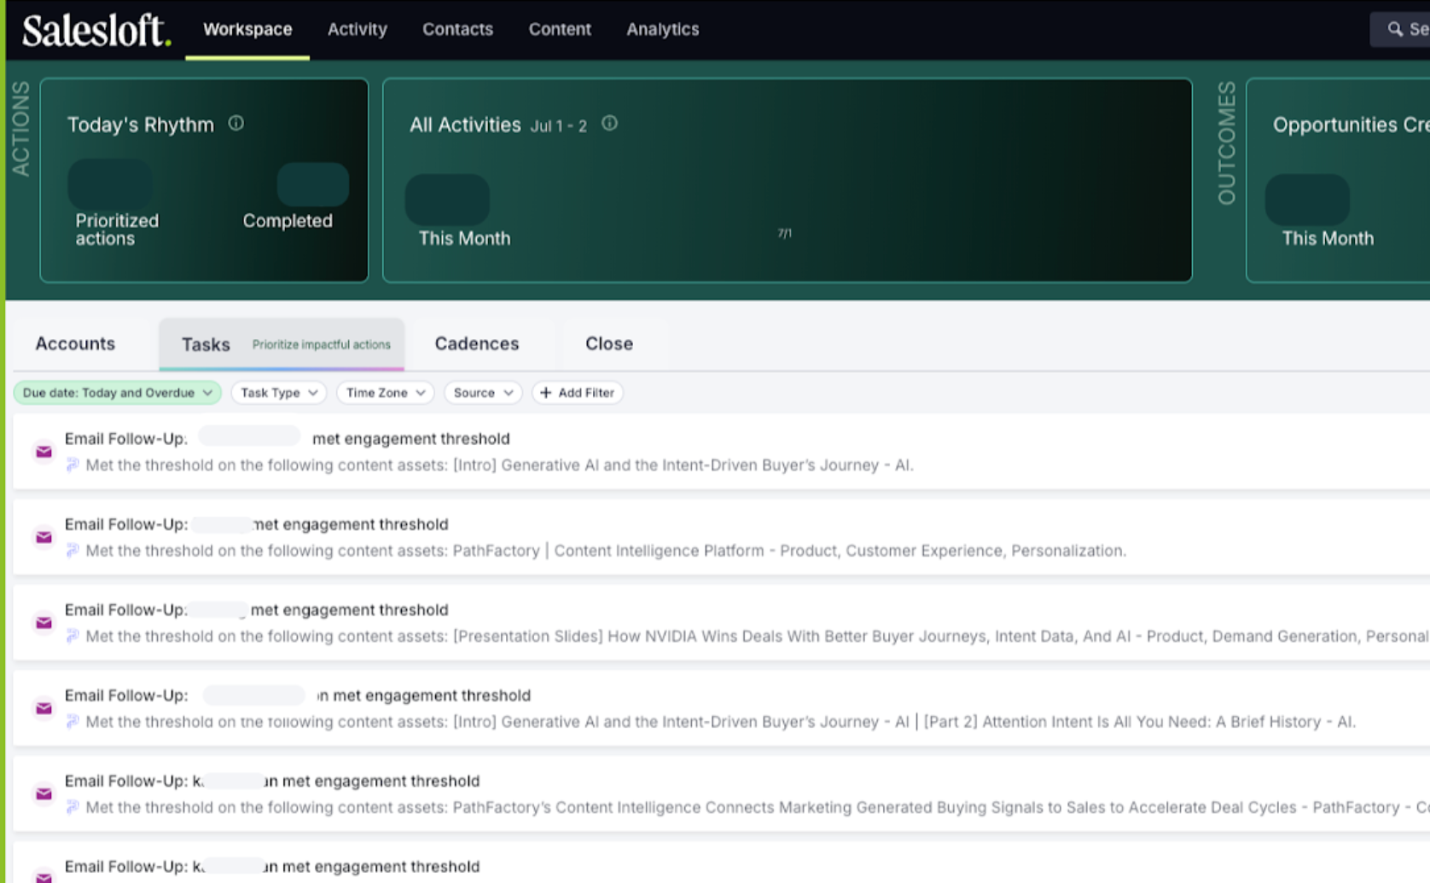Click PathFactory icon before Content Intelligence Platform line

click(x=73, y=551)
